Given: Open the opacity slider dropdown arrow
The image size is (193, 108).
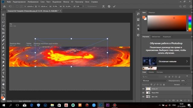Looking at the screenshot, I should click(x=187, y=81).
